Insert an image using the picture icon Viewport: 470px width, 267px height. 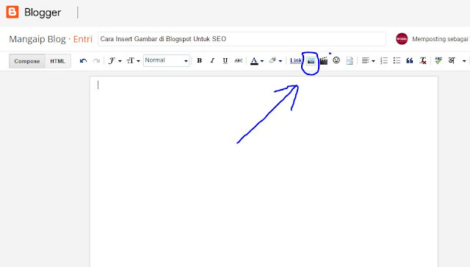[x=311, y=61]
